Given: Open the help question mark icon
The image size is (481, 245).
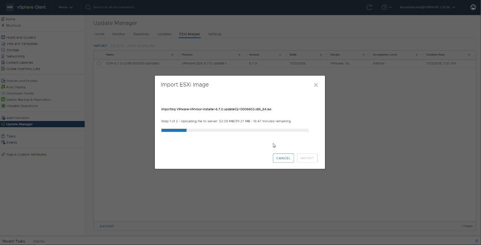Looking at the screenshot, I should click(x=385, y=7).
